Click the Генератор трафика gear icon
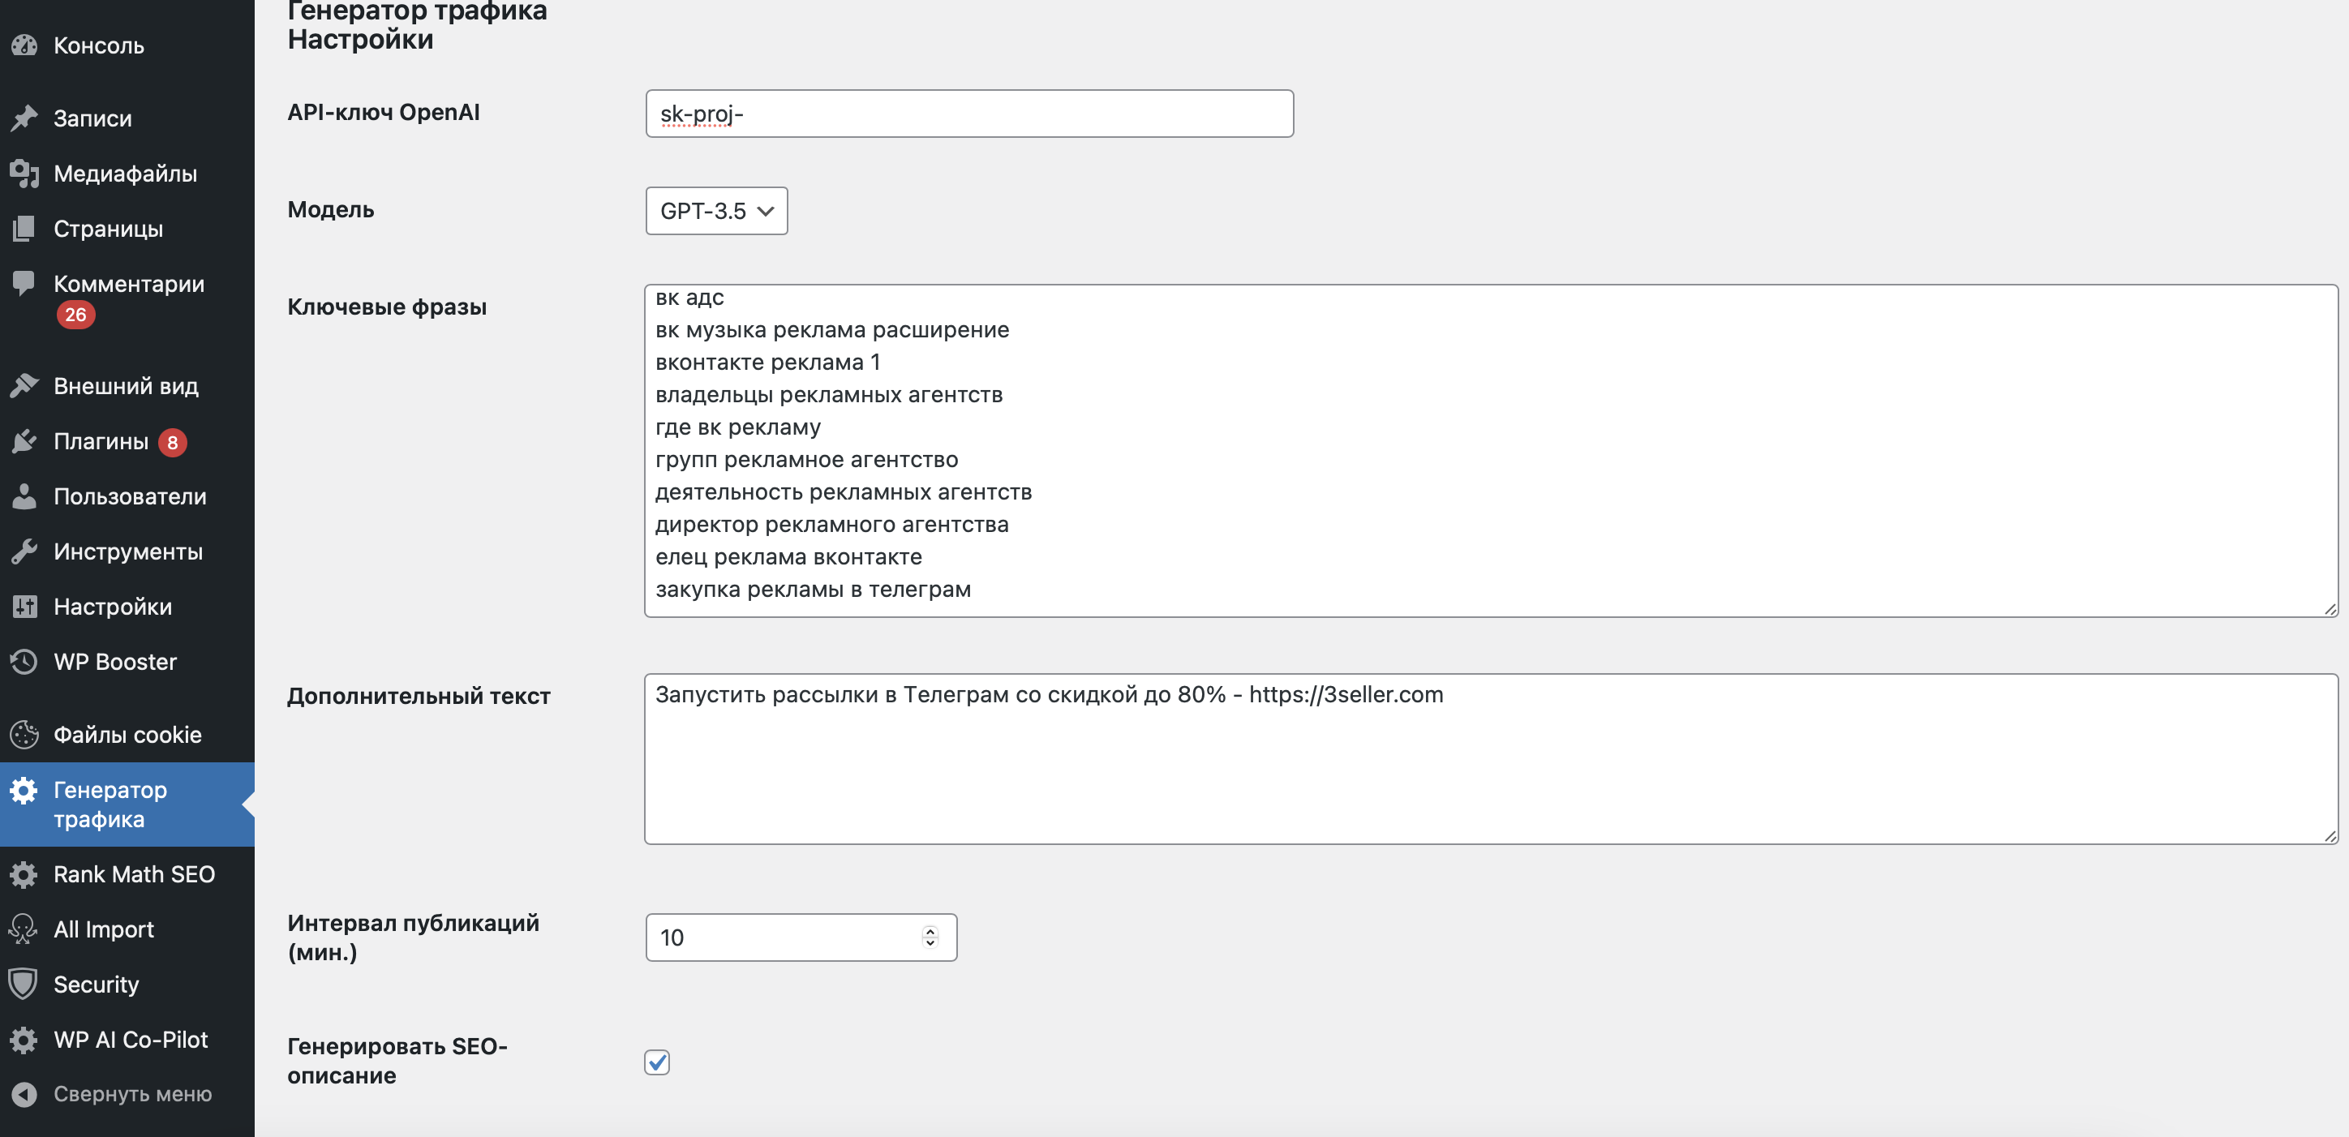2349x1137 pixels. coord(24,791)
